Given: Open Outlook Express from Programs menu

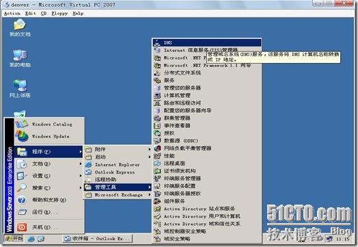Looking at the screenshot, I should click(x=118, y=172).
